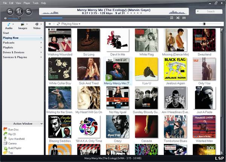
Task: Click the Wanted Man title
Action: click(x=204, y=141)
